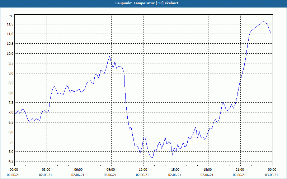The height and width of the screenshot is (179, 287).
Task: Click the lowest y-axis label 4,5
Action: point(11,161)
